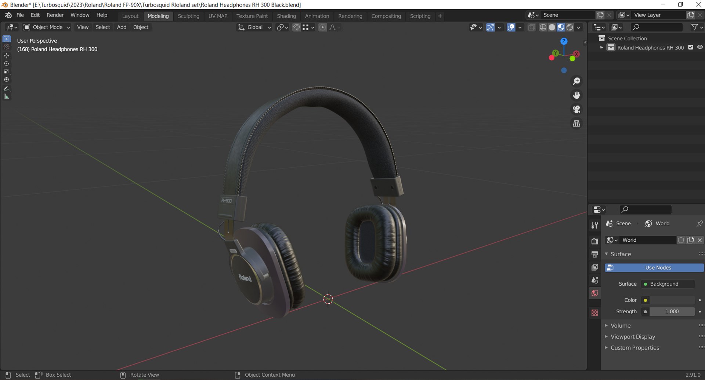Open the Add menu in viewport header
Viewport: 705px width, 380px height.
[122, 27]
